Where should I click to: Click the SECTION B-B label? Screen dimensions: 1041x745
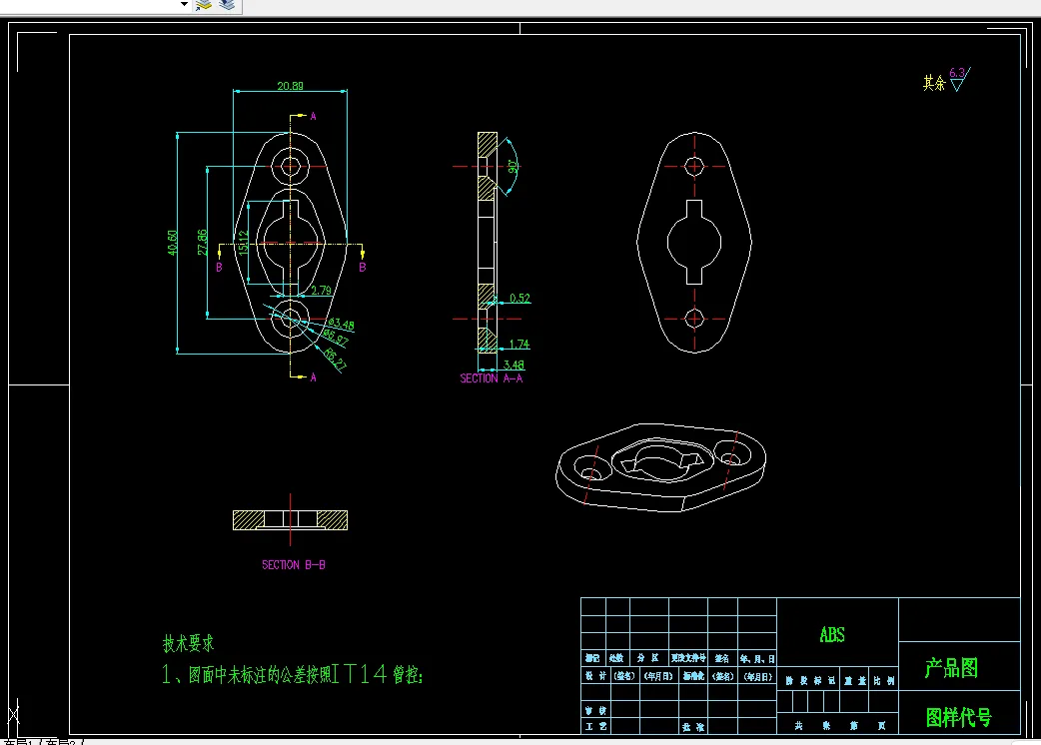(294, 564)
